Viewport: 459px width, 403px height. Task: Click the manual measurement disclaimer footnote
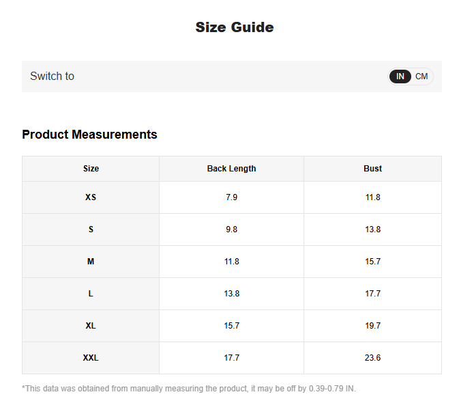[x=189, y=389]
